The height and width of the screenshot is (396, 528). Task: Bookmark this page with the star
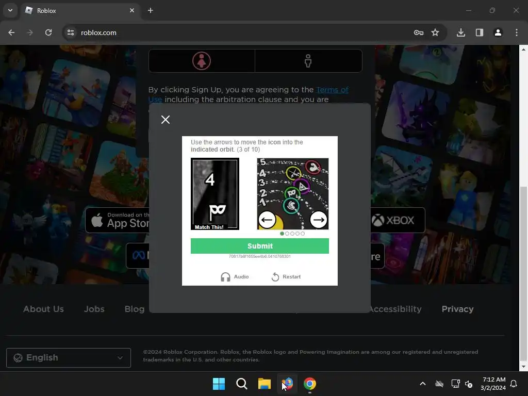435,32
